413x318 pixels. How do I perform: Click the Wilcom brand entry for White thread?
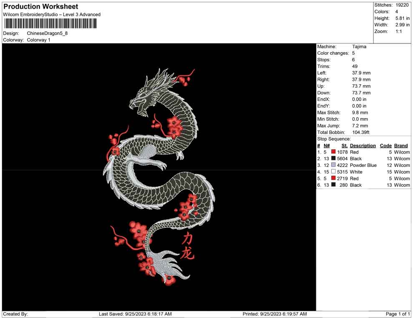401,172
